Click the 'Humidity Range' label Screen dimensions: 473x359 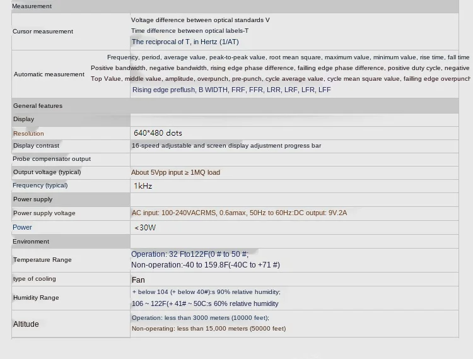click(36, 298)
